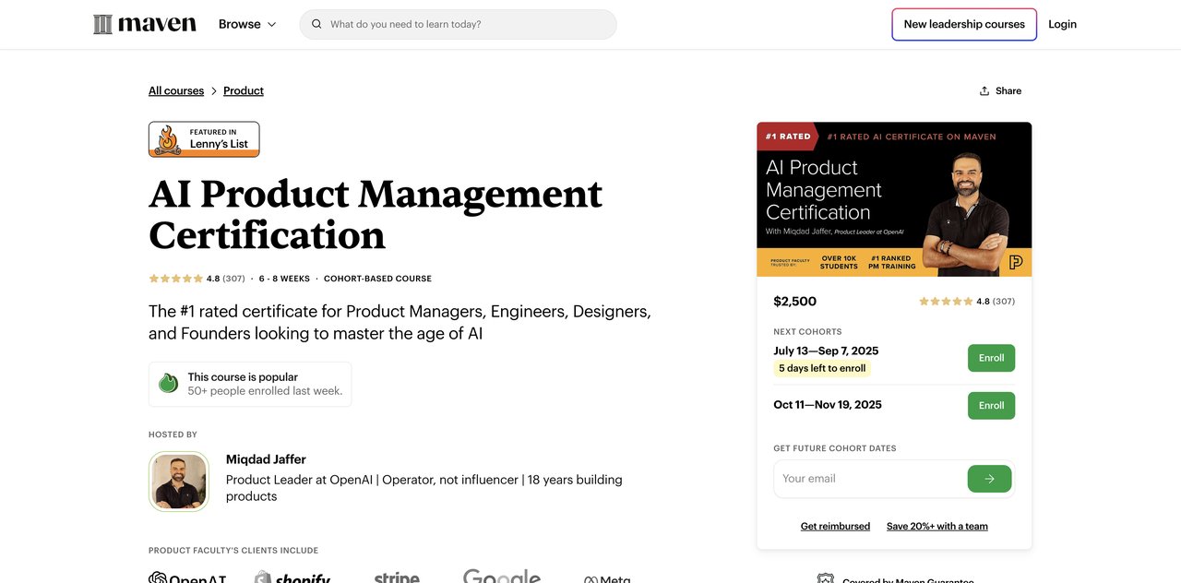Click star rating under course title
The height and width of the screenshot is (583, 1181).
click(x=175, y=279)
